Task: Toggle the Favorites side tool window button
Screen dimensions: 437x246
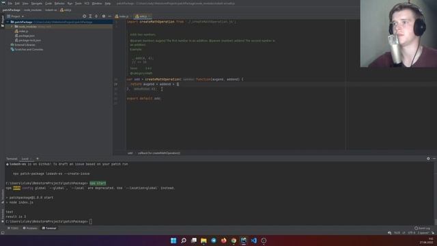Action: click(x=3, y=216)
